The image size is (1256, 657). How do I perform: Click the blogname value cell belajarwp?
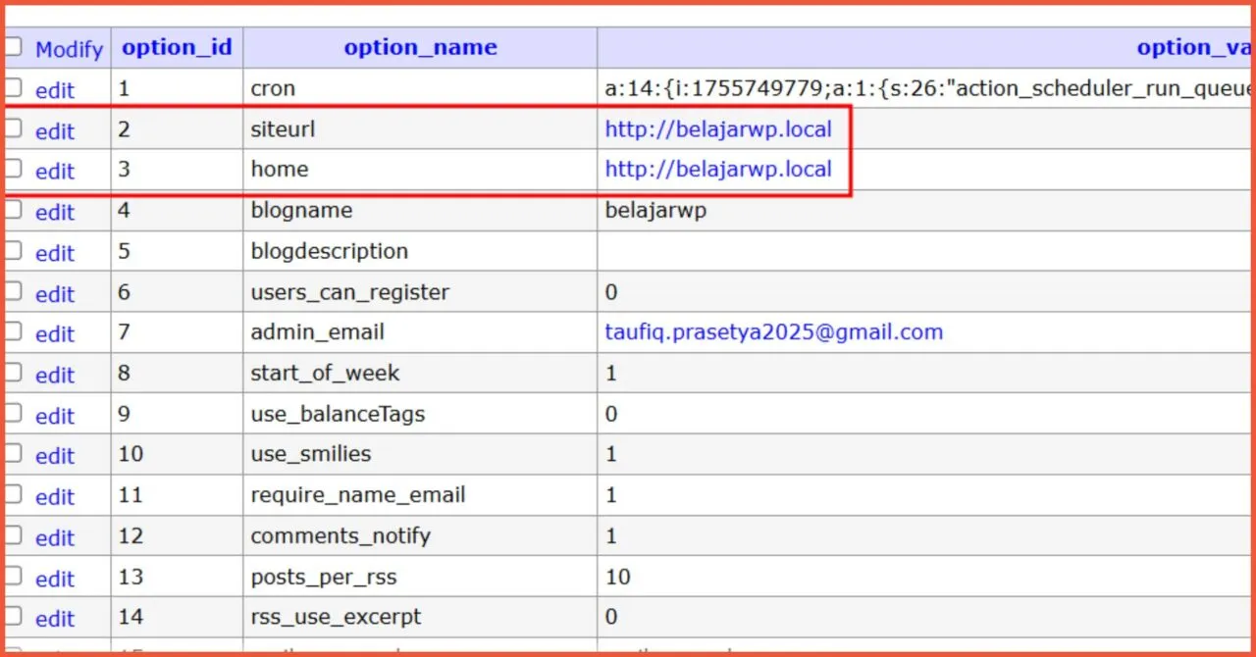pos(654,211)
